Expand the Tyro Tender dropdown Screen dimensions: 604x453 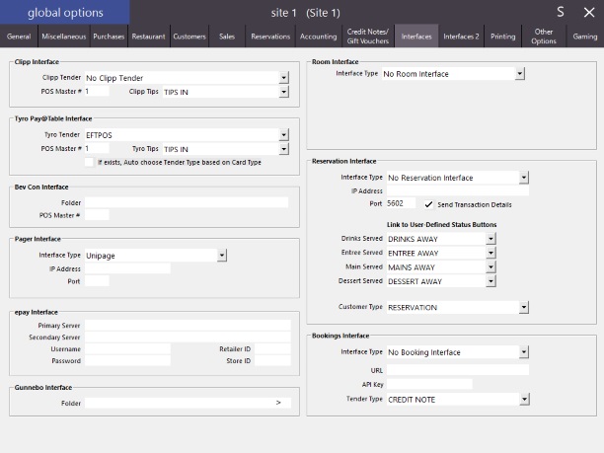[284, 134]
